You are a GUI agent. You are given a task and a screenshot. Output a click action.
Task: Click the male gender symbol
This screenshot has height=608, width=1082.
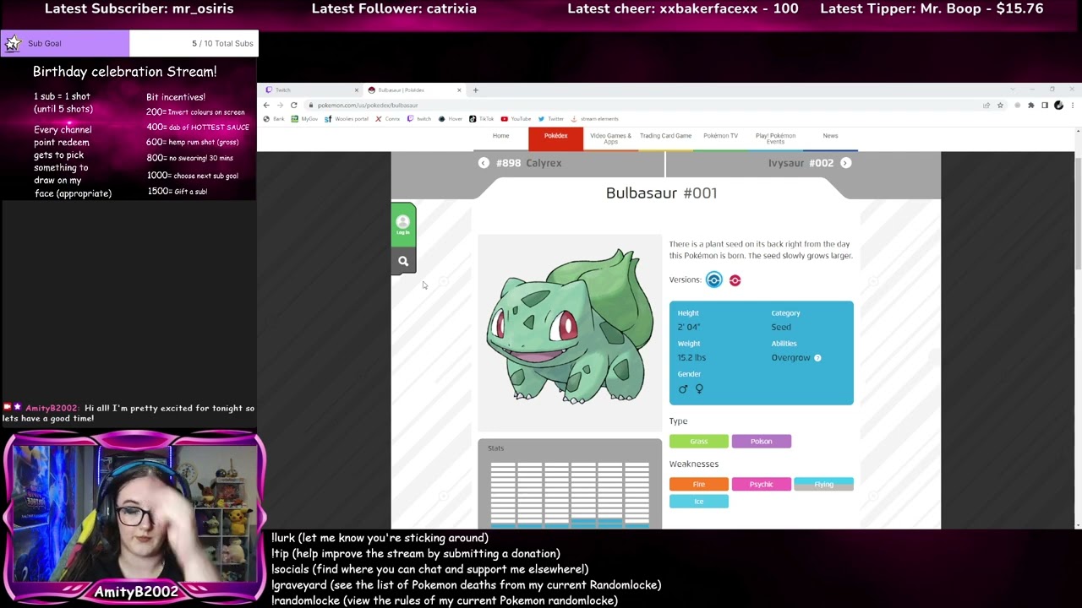coord(683,389)
